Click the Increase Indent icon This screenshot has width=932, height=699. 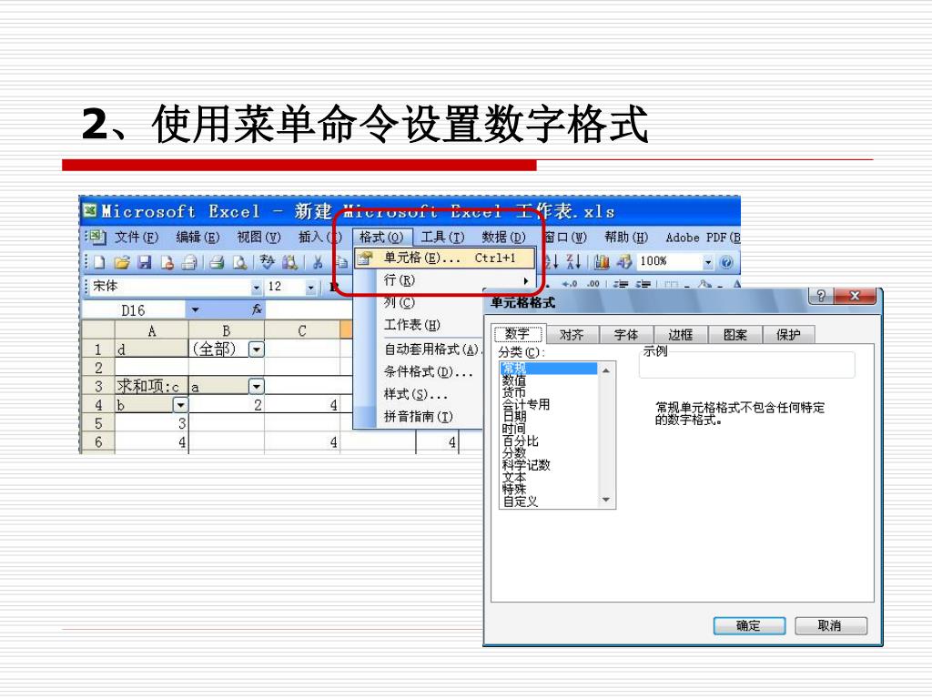click(643, 284)
